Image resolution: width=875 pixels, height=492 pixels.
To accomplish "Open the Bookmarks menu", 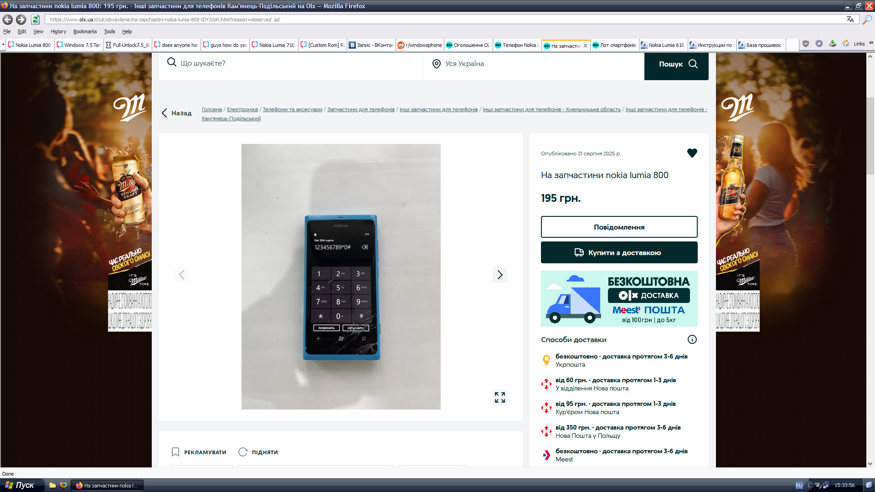I will click(85, 31).
